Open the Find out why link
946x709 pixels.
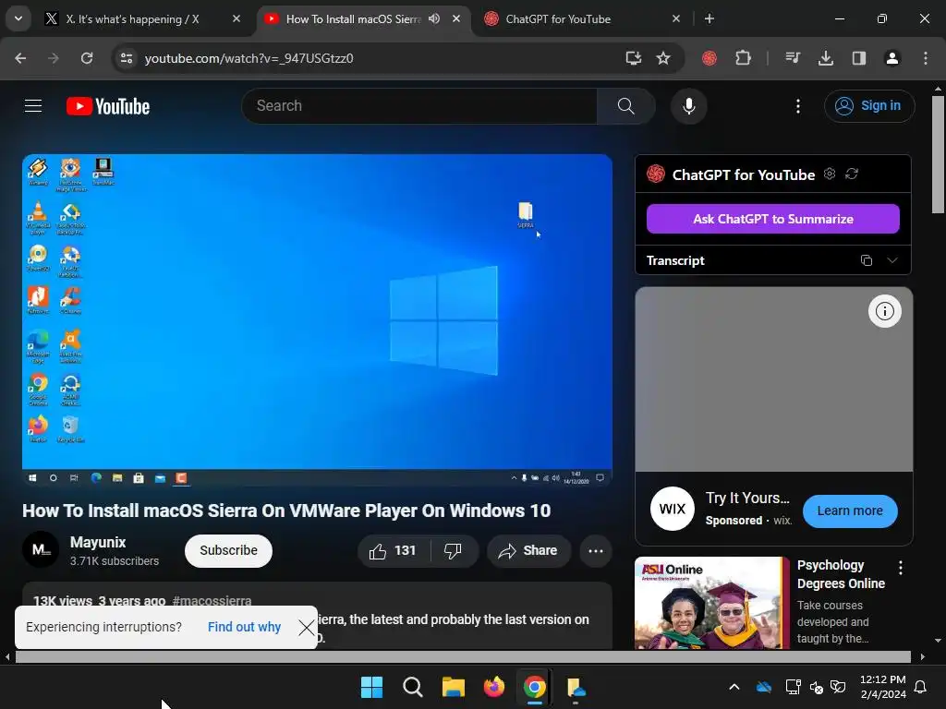tap(244, 627)
